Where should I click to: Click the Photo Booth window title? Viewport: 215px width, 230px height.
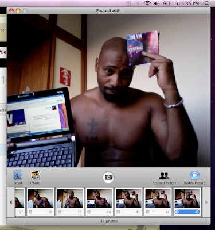coord(108,10)
